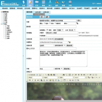Select the 足球宝贝 tree item

point(9,32)
